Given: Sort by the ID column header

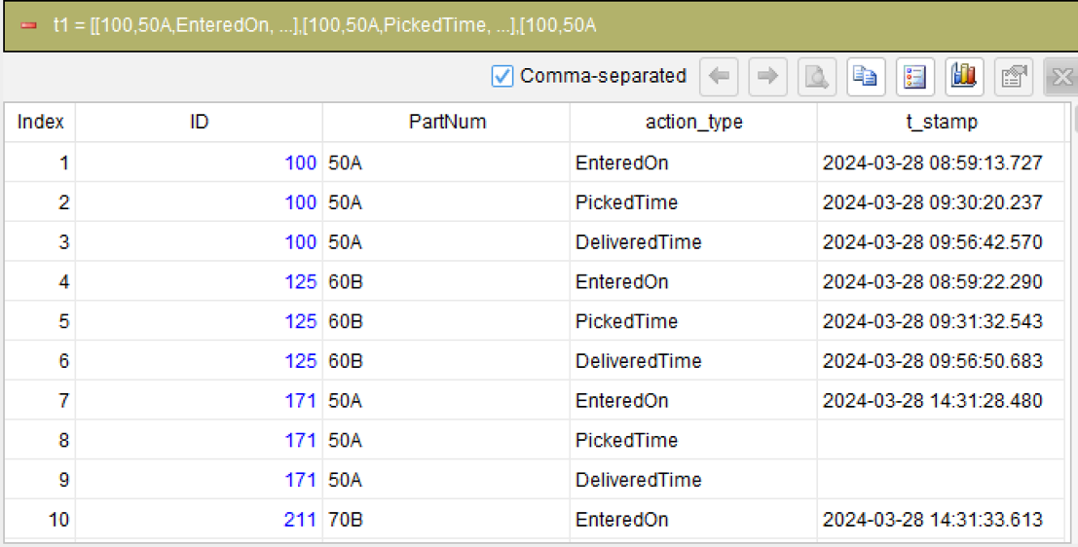Looking at the screenshot, I should click(199, 123).
